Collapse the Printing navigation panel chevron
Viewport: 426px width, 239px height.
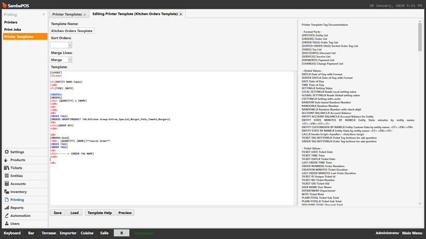pos(44,15)
